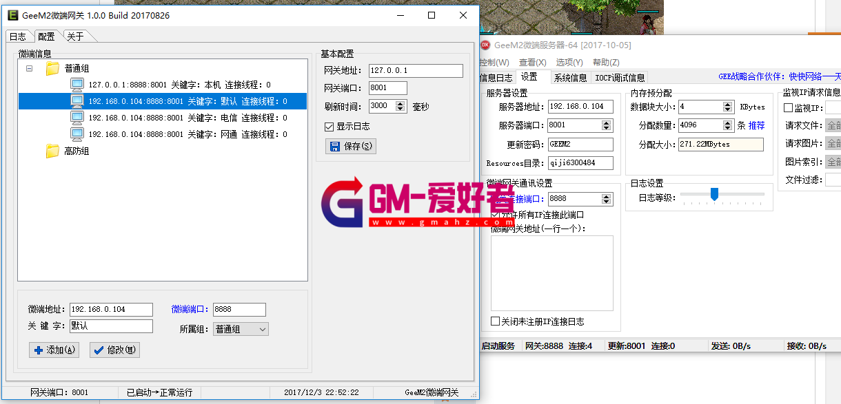The image size is (841, 404).
Task: Click 启动服务 in server status bar
Action: (x=498, y=345)
